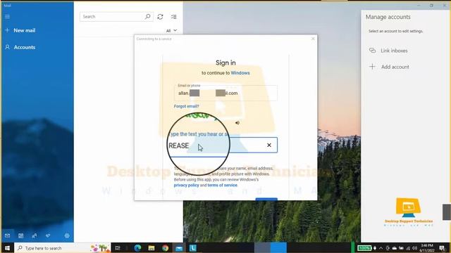Open taskbar clock showing 3:46 PM
Viewport: 451px width, 253px height.
(427, 248)
